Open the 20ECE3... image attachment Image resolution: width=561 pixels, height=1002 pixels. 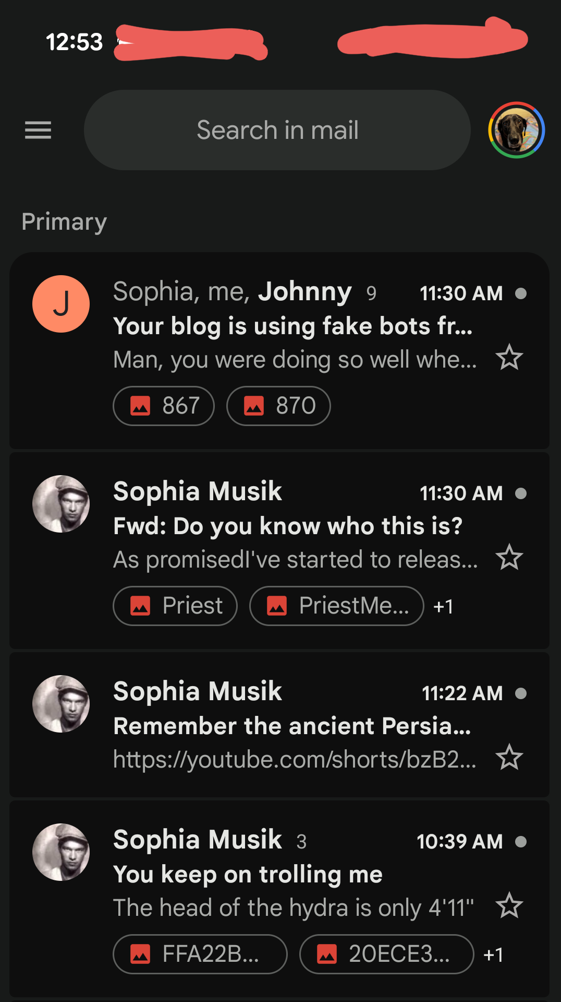386,954
